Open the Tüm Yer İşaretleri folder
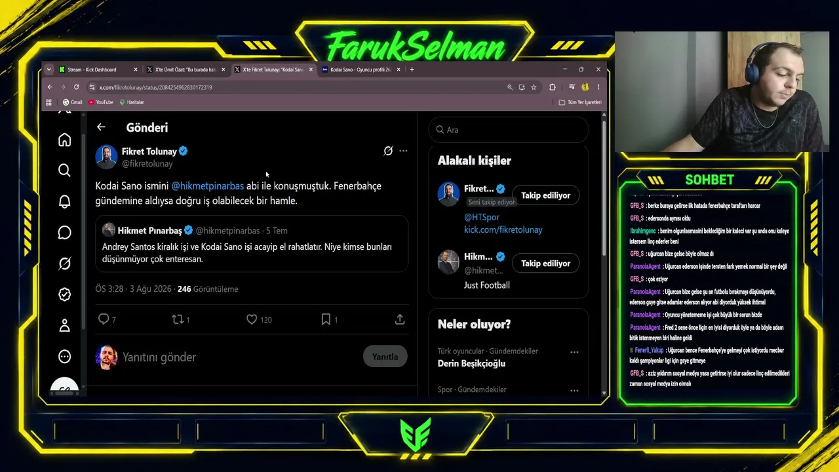Image resolution: width=839 pixels, height=472 pixels. point(580,102)
